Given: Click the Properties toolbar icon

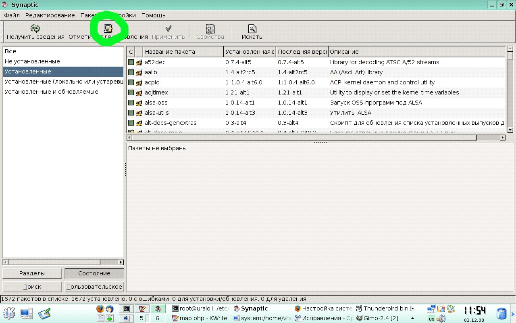Looking at the screenshot, I should [x=210, y=28].
